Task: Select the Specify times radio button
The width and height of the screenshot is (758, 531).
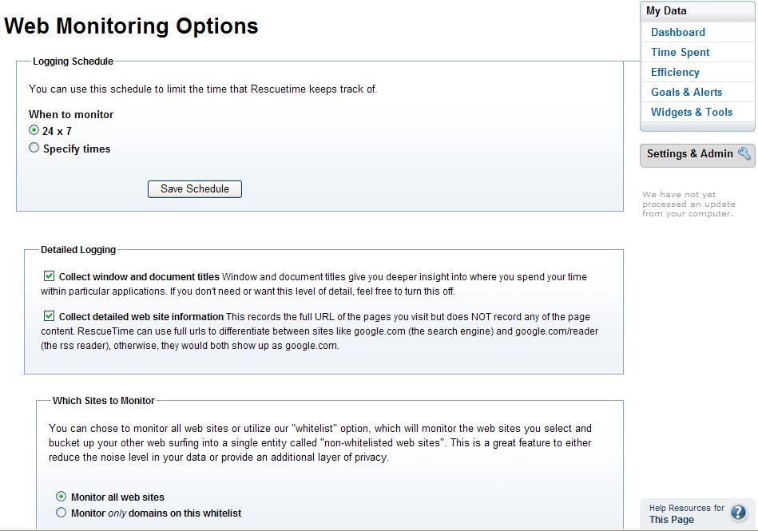Action: (34, 148)
